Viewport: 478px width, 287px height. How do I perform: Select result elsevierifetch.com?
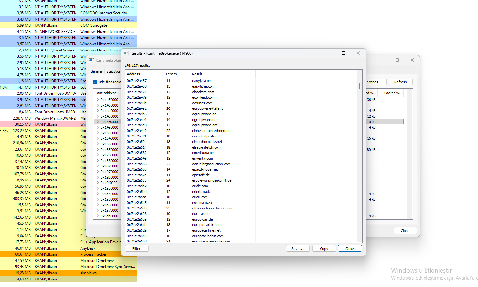pyautogui.click(x=206, y=147)
